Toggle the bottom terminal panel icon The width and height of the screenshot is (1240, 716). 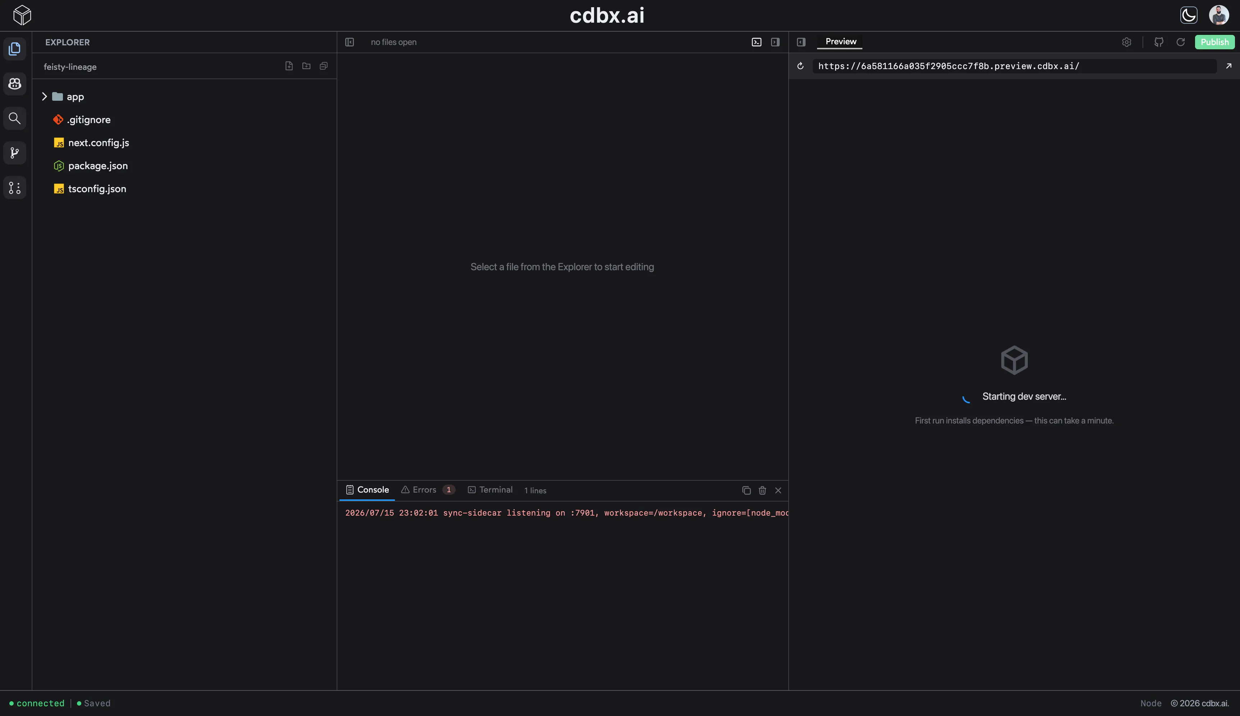(756, 42)
